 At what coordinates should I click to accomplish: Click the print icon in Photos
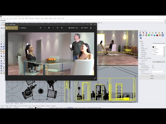tap(91, 28)
